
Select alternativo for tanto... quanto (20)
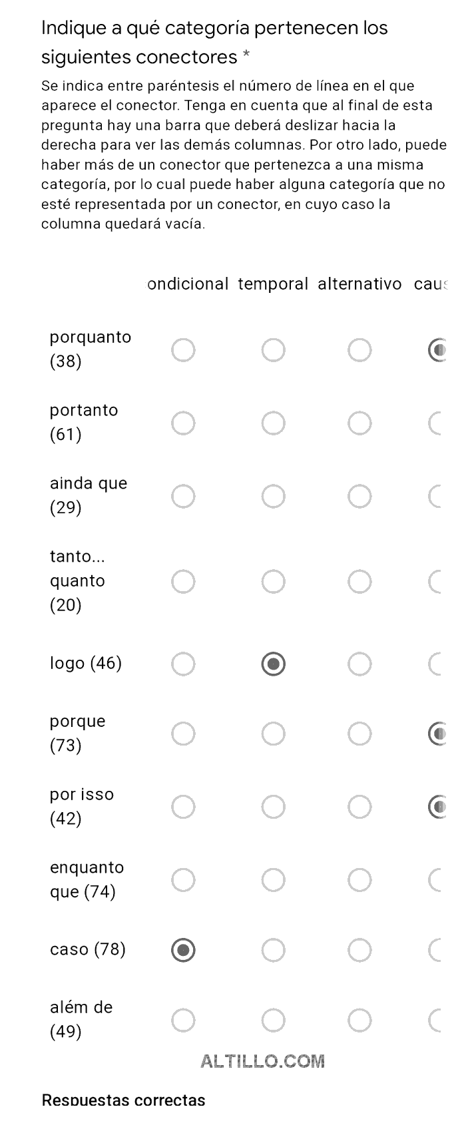tap(359, 581)
